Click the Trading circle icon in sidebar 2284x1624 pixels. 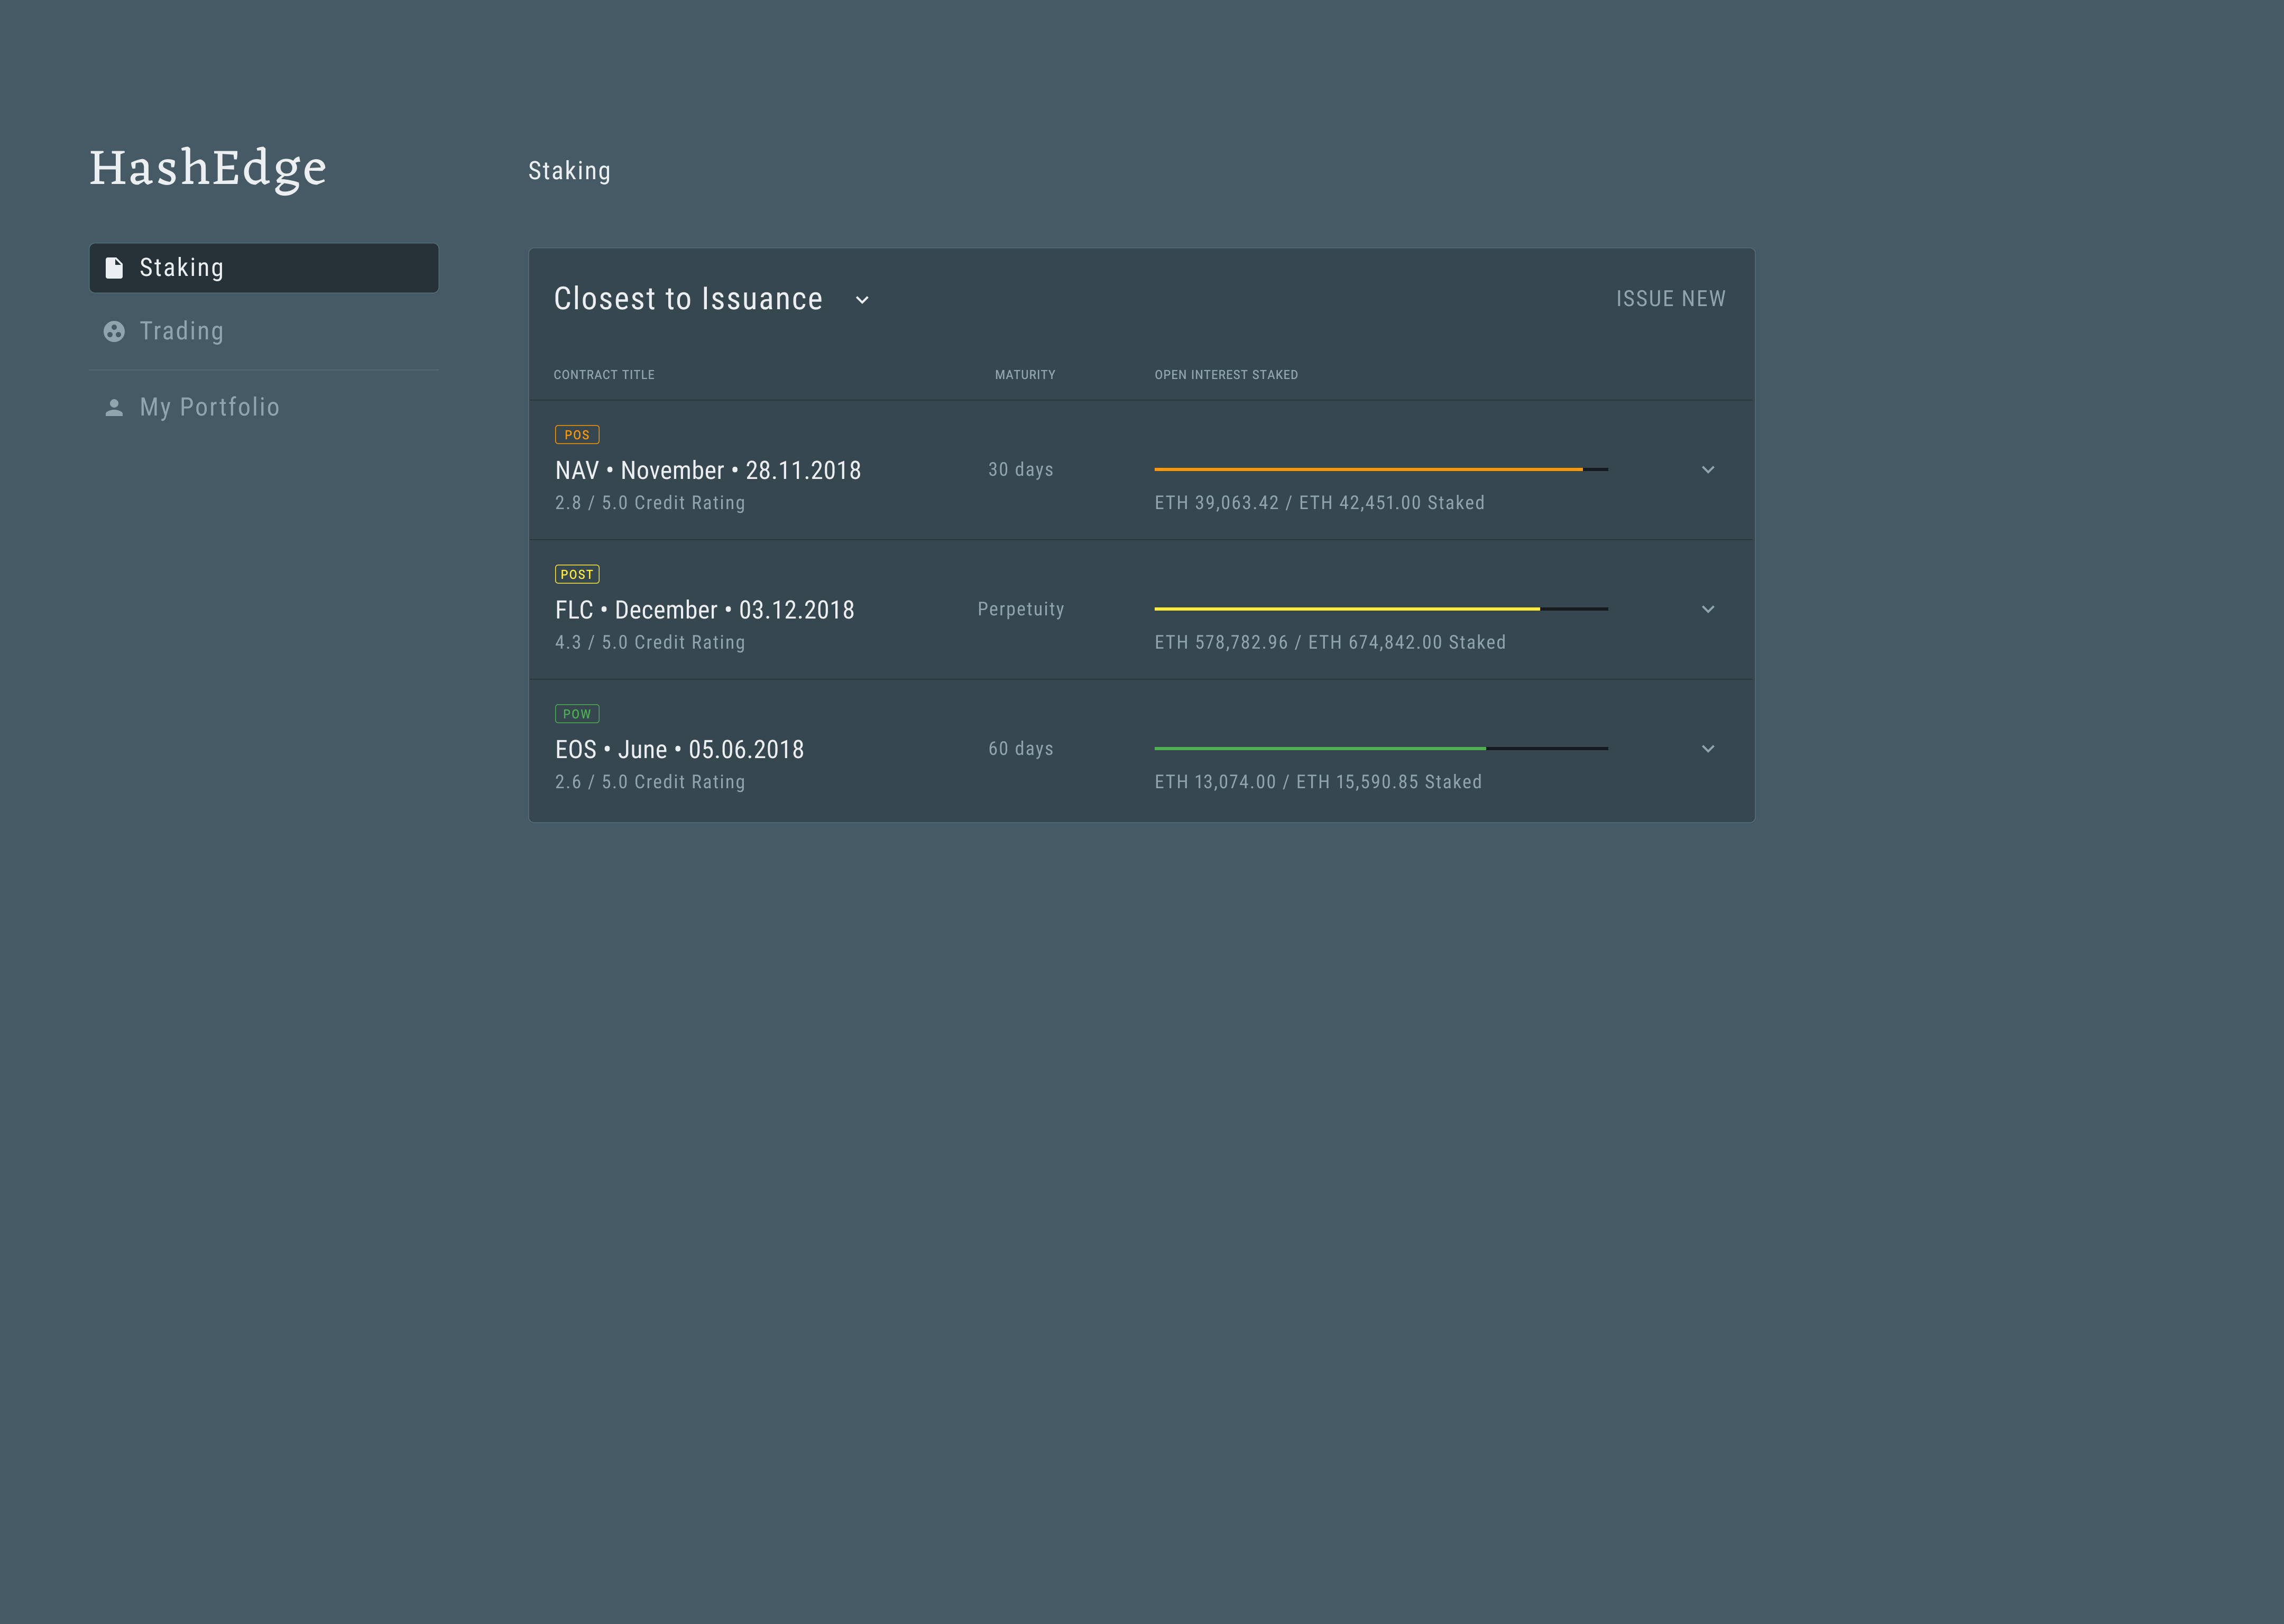[114, 331]
